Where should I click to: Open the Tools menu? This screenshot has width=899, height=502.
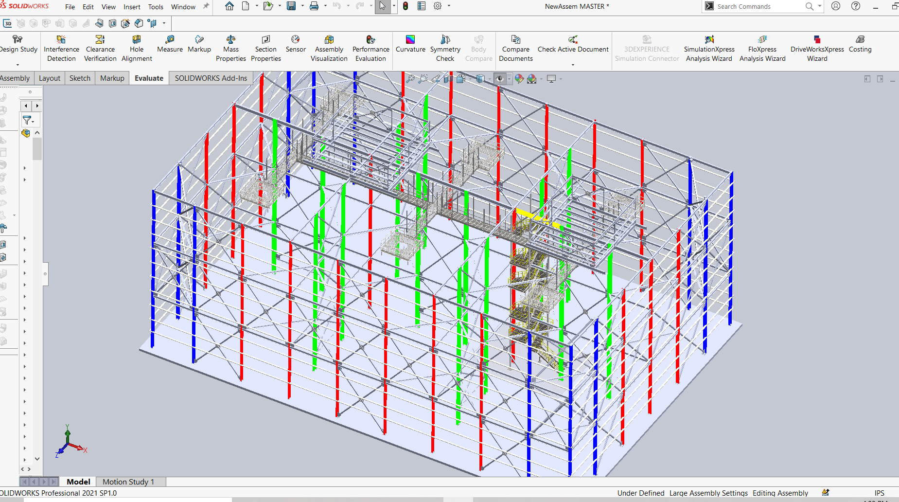[x=156, y=7]
